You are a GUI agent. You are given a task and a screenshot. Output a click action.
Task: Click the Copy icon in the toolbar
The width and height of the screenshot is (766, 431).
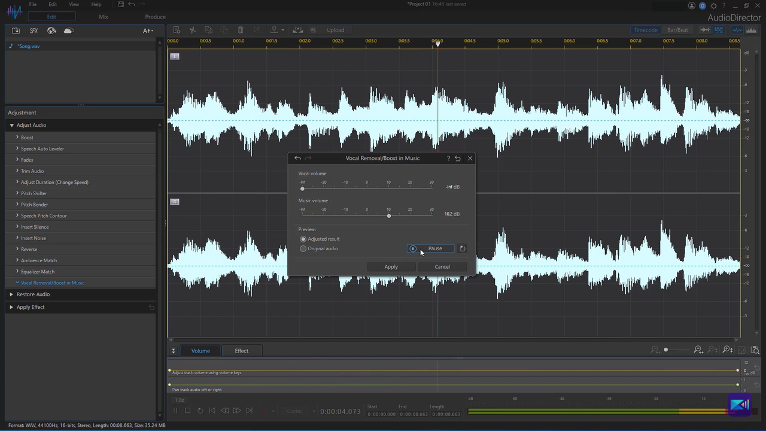(x=208, y=30)
